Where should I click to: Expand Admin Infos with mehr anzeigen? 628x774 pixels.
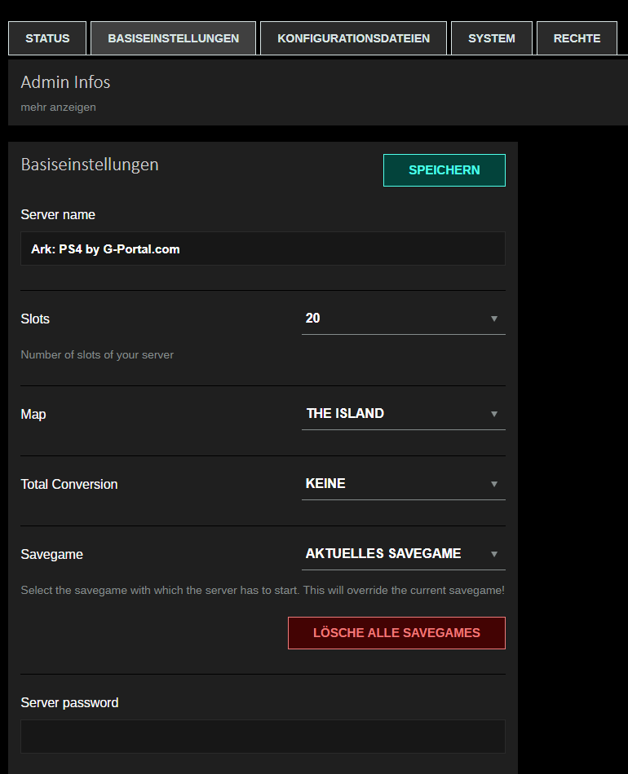click(x=58, y=107)
